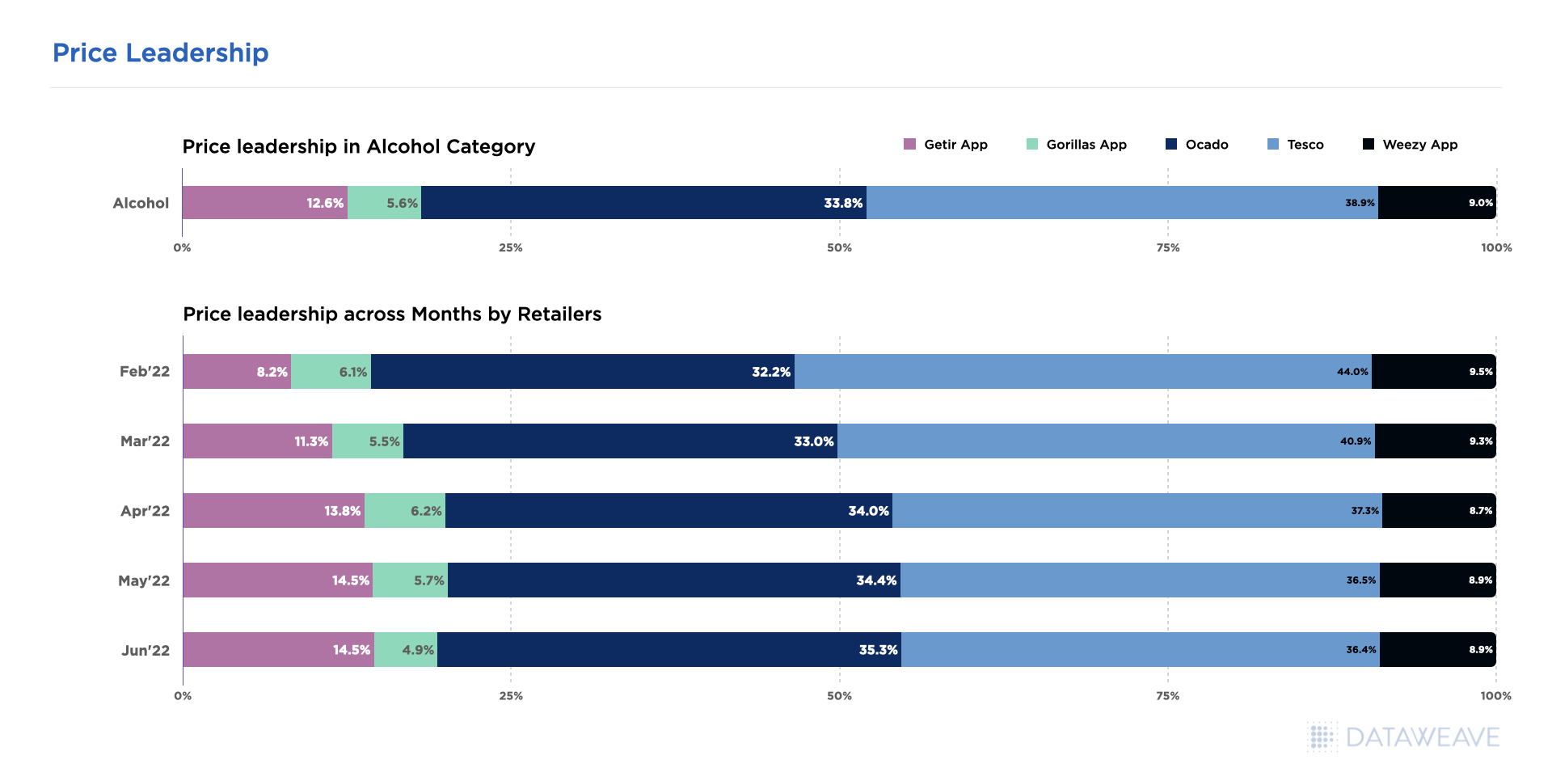
Task: Click the Jun'22 Gorillas 4.9% segment
Action: [406, 650]
